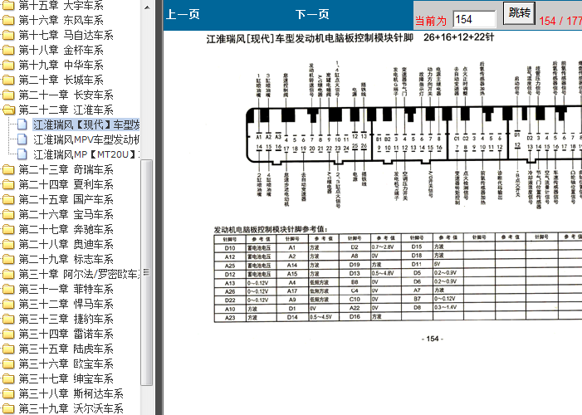Click document icon of 江淮瑞风MPV车型
This screenshot has height=415, width=582.
[x=22, y=139]
